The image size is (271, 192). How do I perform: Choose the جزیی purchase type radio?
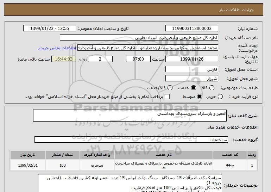(x=220, y=97)
